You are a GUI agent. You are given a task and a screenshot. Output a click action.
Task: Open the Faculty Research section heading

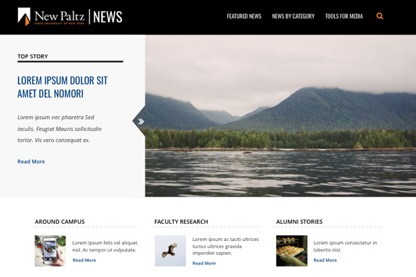coord(181,222)
